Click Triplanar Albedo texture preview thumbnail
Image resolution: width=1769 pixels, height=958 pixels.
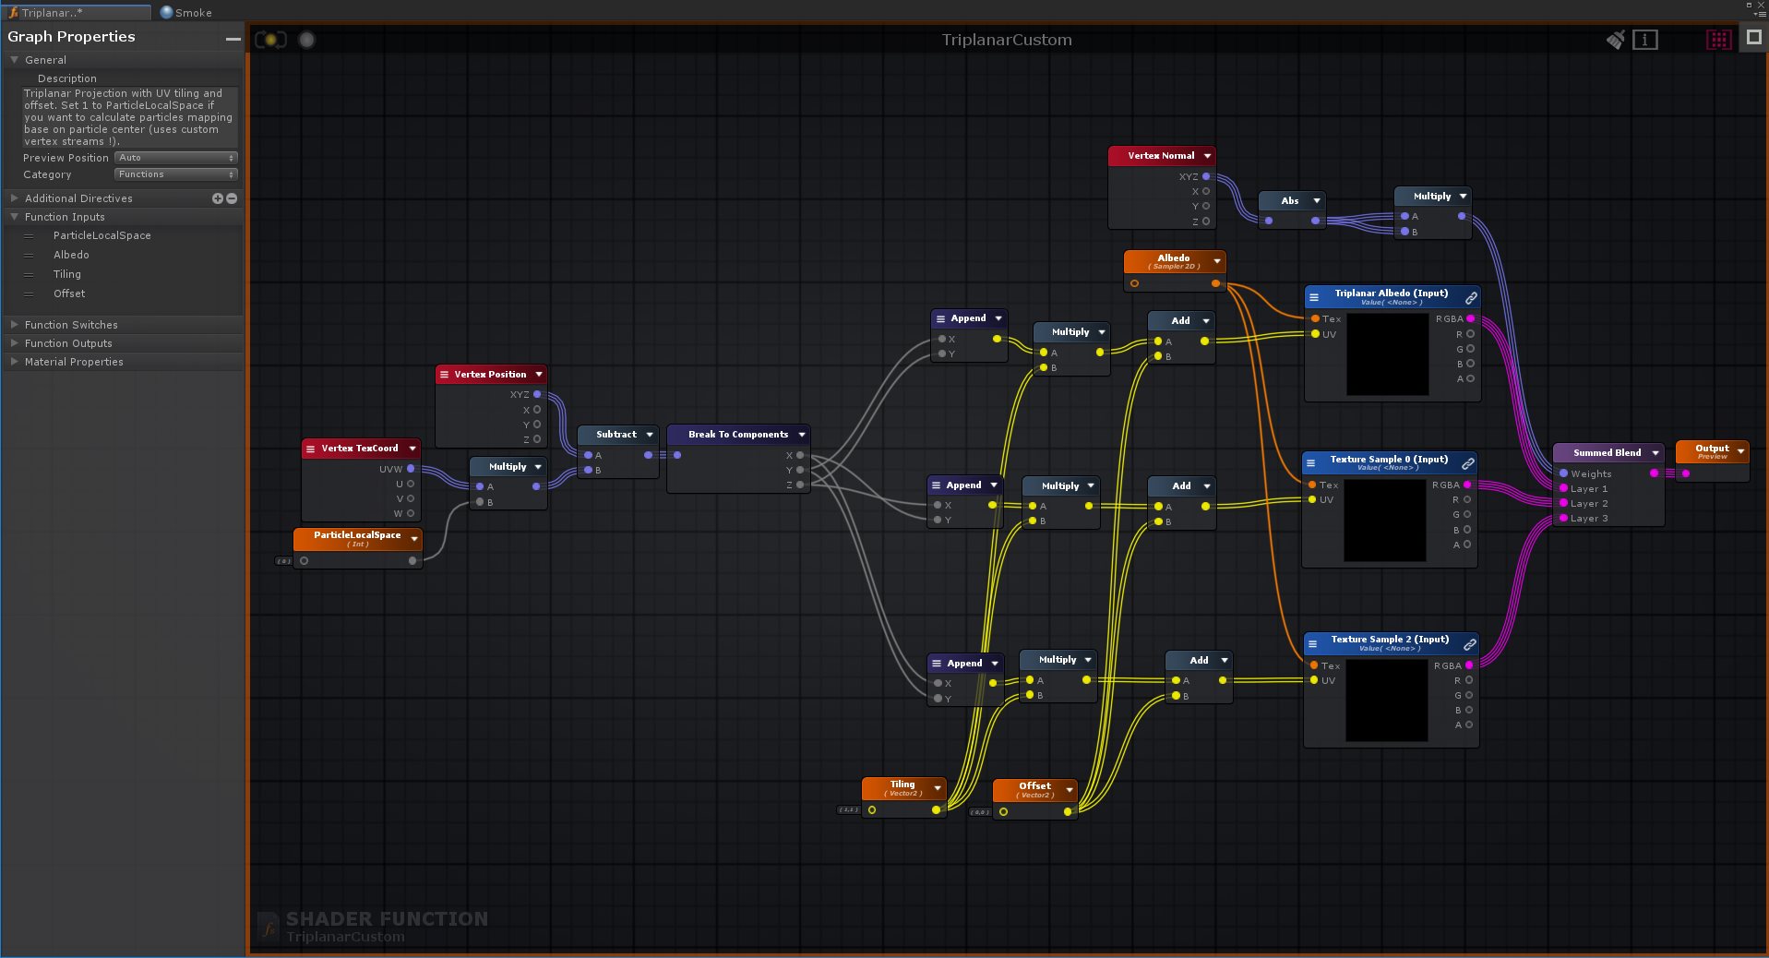click(1388, 354)
